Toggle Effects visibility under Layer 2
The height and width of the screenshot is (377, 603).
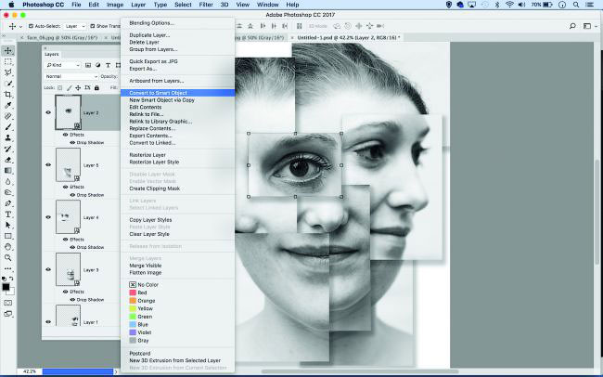coord(65,135)
